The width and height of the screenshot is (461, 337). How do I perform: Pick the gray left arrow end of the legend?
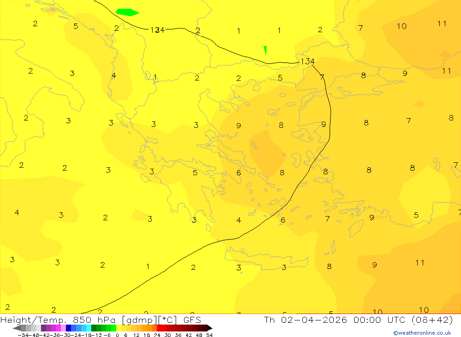click(17, 328)
